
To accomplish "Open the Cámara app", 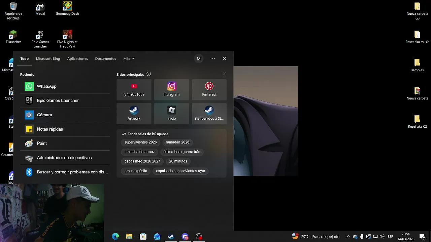I will pyautogui.click(x=65, y=115).
